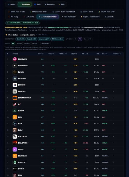Click the ACCUM phase label for $DELTA
This screenshot has height=177, width=129.
105,111
